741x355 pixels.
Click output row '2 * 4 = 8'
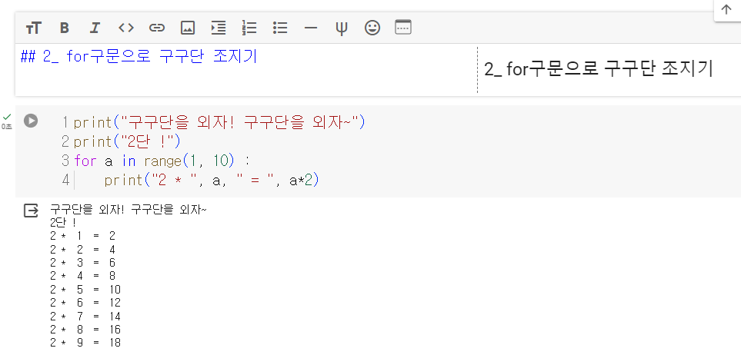point(82,276)
